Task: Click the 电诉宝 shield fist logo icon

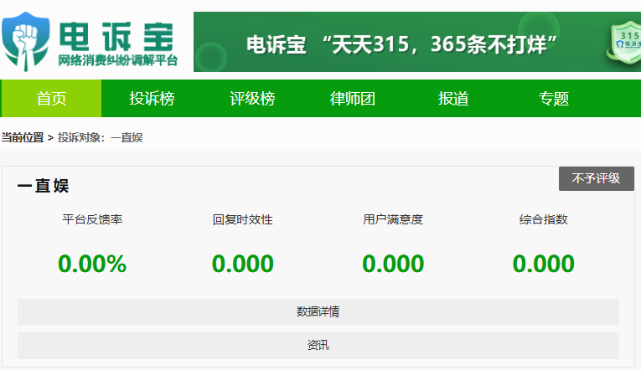Action: 25,42
